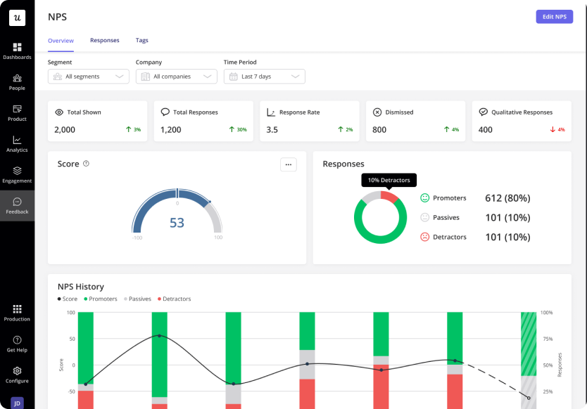Screen dimensions: 587x409
Task: Open Analytics in the sidebar
Action: pyautogui.click(x=17, y=144)
